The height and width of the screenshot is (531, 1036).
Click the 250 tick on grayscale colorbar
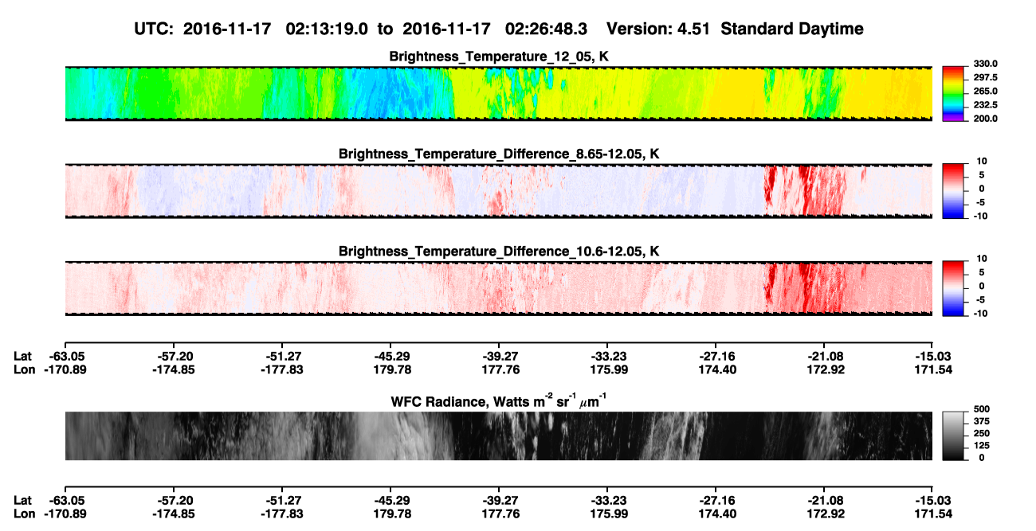click(981, 433)
